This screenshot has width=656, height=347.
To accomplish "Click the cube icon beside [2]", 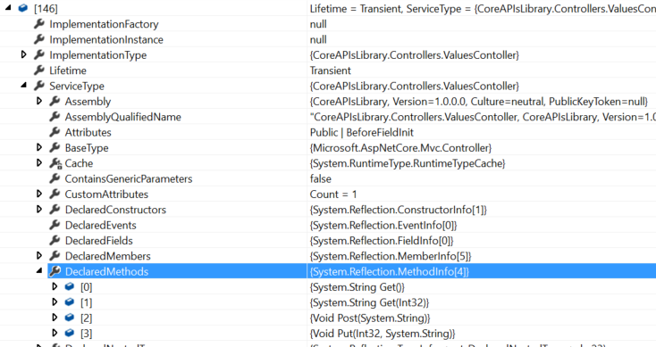I will [70, 318].
